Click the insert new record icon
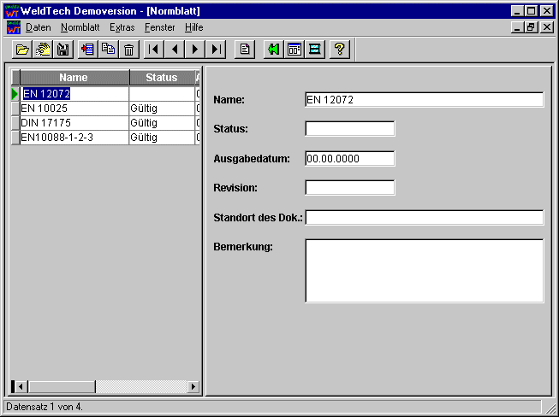 tap(87, 50)
